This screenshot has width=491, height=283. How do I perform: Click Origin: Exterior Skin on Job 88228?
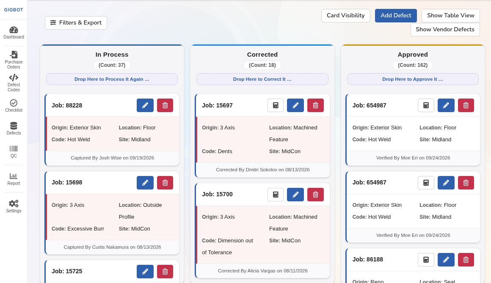tap(76, 128)
